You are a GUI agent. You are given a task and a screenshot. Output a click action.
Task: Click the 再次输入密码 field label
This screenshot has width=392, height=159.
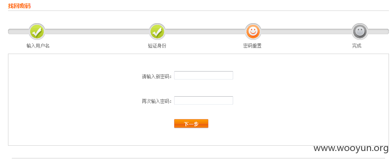click(x=157, y=101)
